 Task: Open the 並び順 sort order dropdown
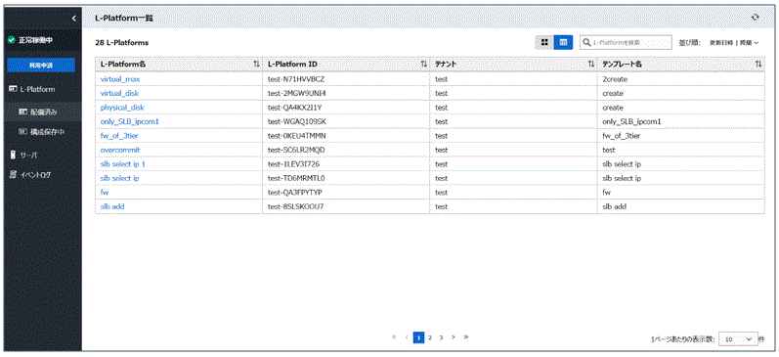[x=734, y=43]
